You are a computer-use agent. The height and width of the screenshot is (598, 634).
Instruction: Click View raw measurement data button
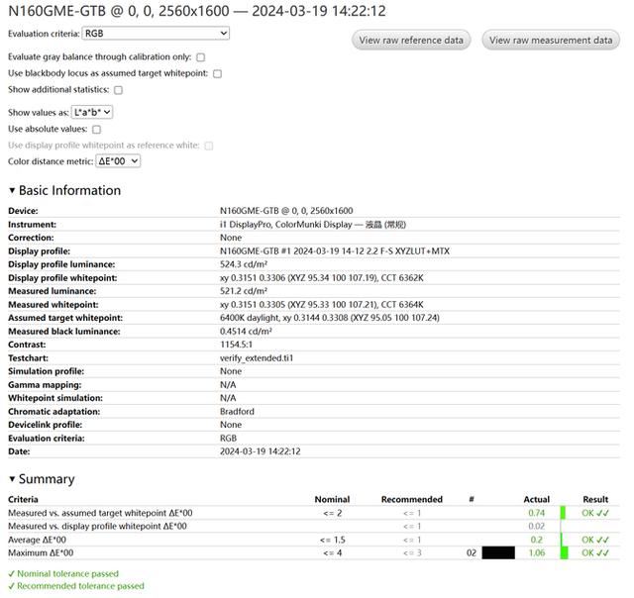551,40
